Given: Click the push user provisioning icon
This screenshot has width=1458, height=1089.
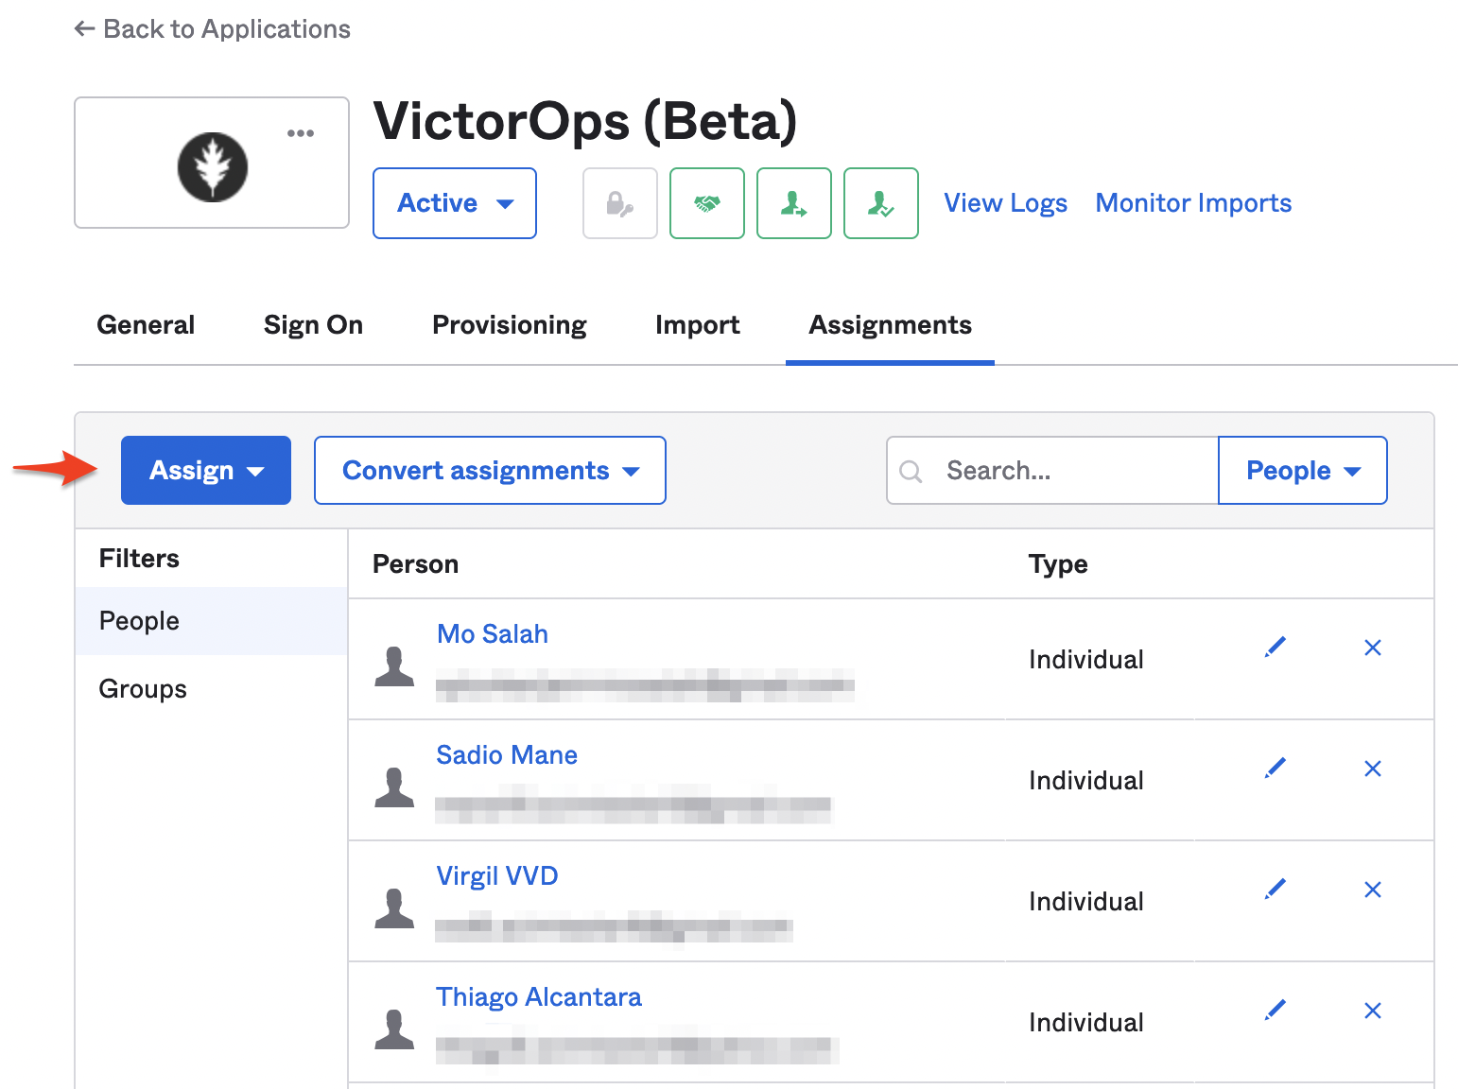Looking at the screenshot, I should (x=793, y=202).
